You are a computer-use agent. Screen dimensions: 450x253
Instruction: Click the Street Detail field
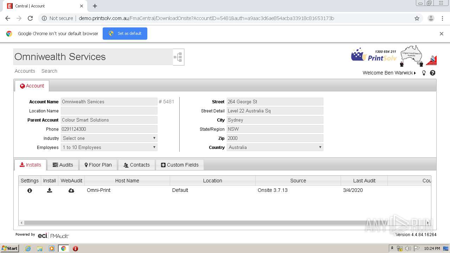275,111
